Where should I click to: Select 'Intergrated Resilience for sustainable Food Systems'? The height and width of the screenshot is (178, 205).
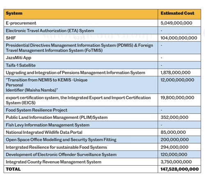(x=57, y=147)
